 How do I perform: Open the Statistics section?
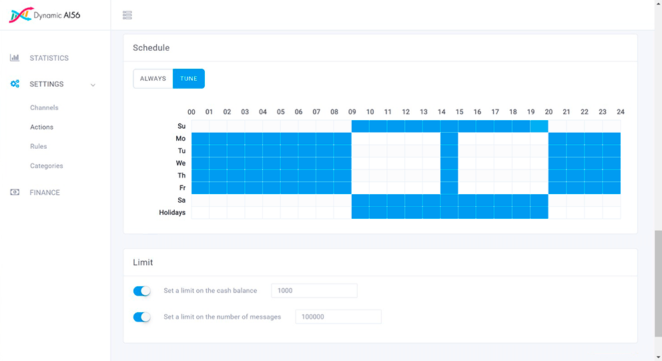tap(49, 58)
